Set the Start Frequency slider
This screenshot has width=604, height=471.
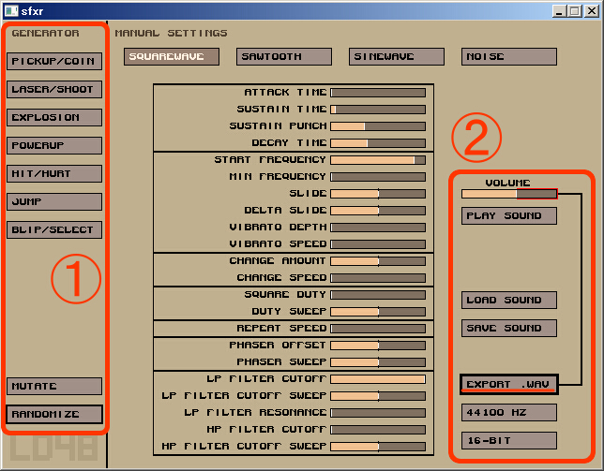pos(378,160)
